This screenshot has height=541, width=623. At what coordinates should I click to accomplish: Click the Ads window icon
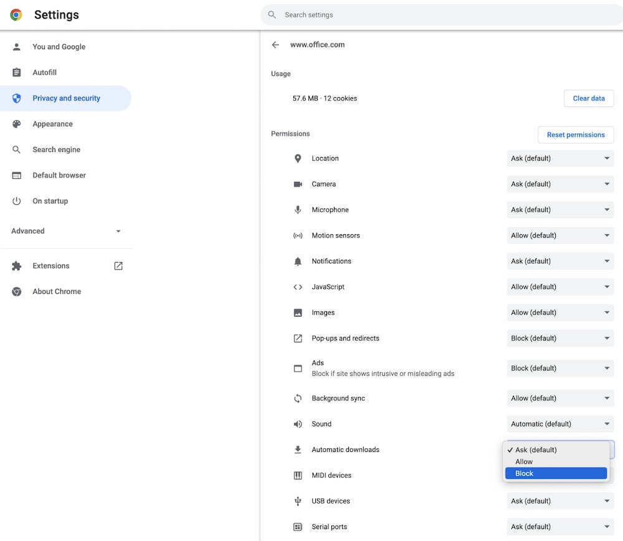[298, 369]
